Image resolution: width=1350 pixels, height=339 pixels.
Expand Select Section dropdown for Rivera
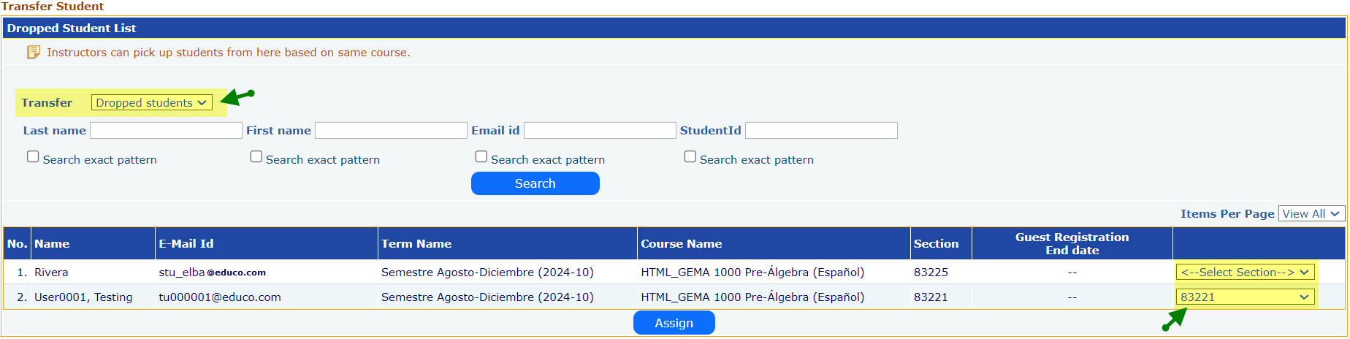1245,273
